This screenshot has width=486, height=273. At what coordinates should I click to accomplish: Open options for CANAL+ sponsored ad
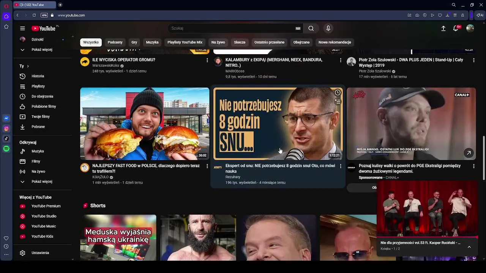(473, 166)
